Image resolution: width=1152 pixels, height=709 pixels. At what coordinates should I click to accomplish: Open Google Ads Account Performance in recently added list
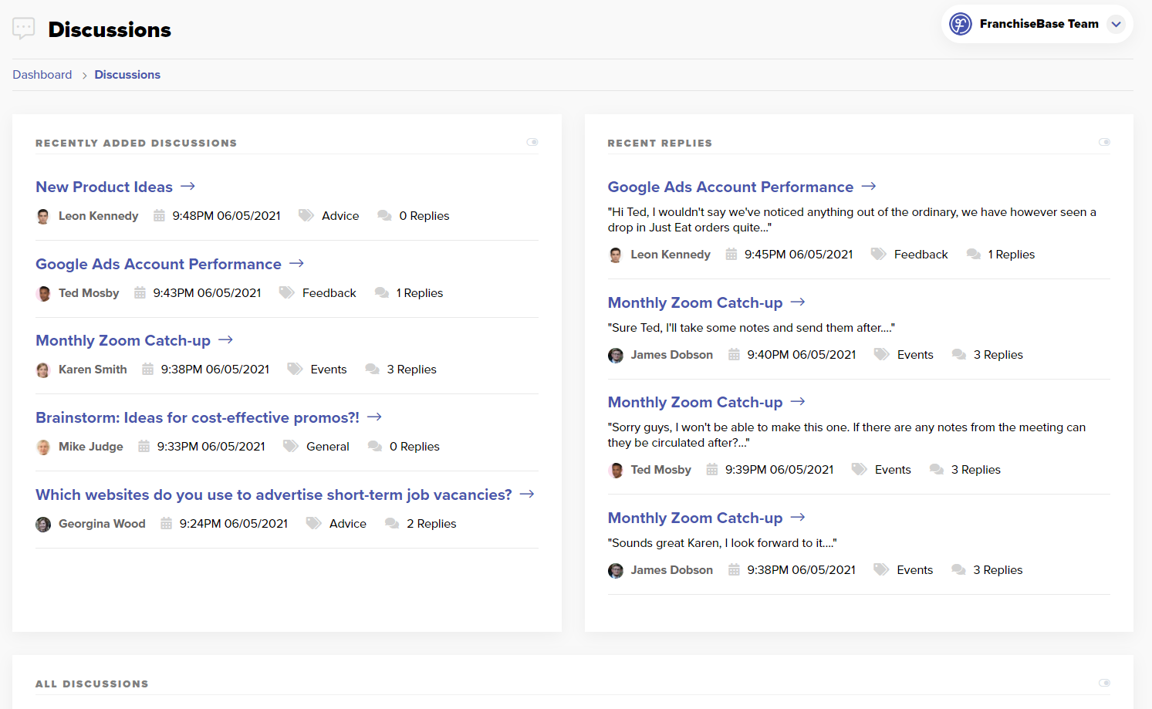pyautogui.click(x=158, y=264)
